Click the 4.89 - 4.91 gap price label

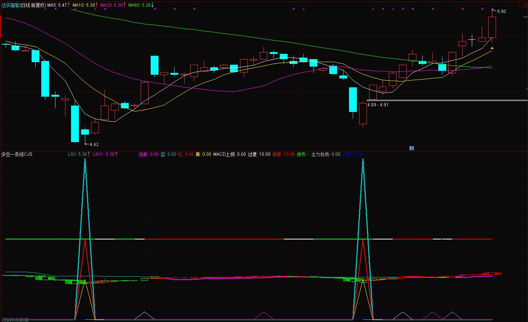click(378, 105)
